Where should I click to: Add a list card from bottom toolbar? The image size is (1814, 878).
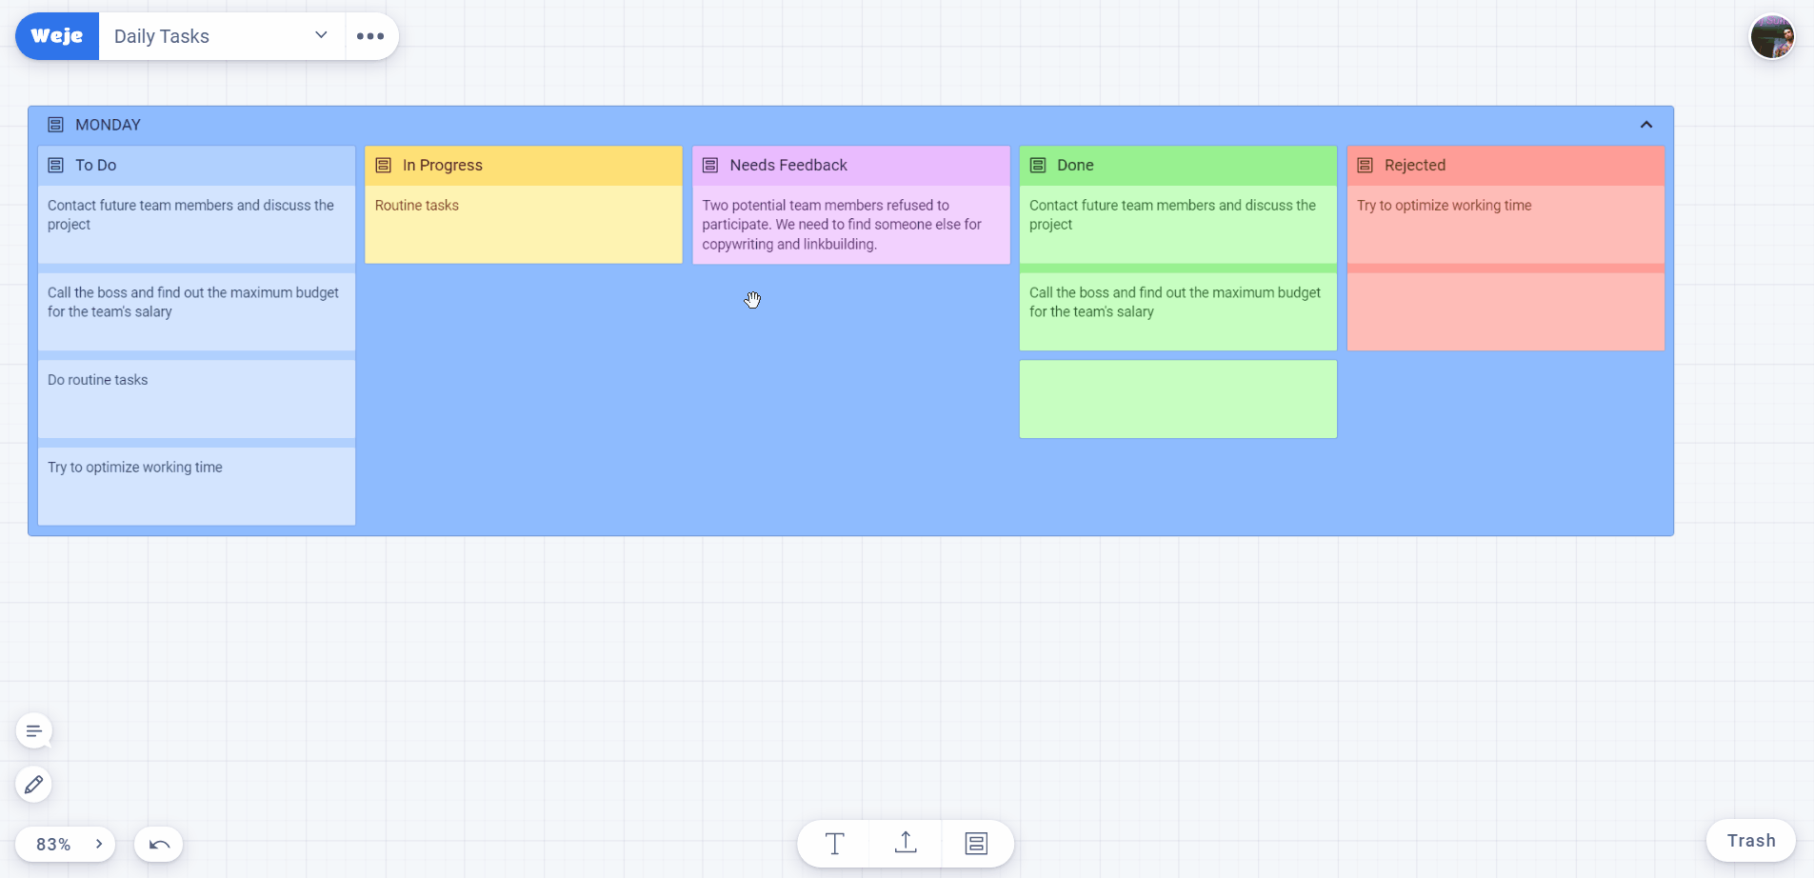coord(976,843)
